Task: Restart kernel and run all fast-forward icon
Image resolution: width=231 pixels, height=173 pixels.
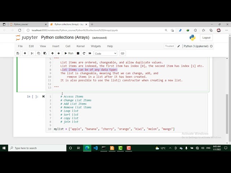Action: click(90, 53)
